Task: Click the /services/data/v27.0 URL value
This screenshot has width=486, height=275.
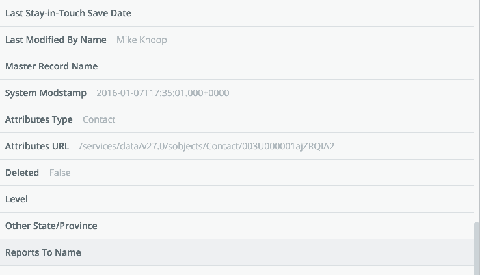Action: pos(207,146)
